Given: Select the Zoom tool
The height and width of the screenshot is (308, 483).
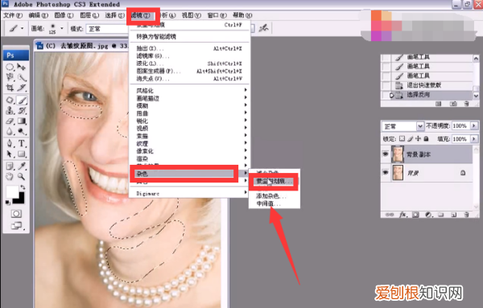Looking at the screenshot, I should pyautogui.click(x=21, y=177).
